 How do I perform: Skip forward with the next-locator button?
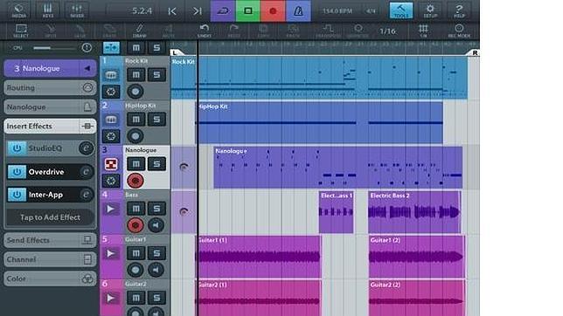point(198,11)
